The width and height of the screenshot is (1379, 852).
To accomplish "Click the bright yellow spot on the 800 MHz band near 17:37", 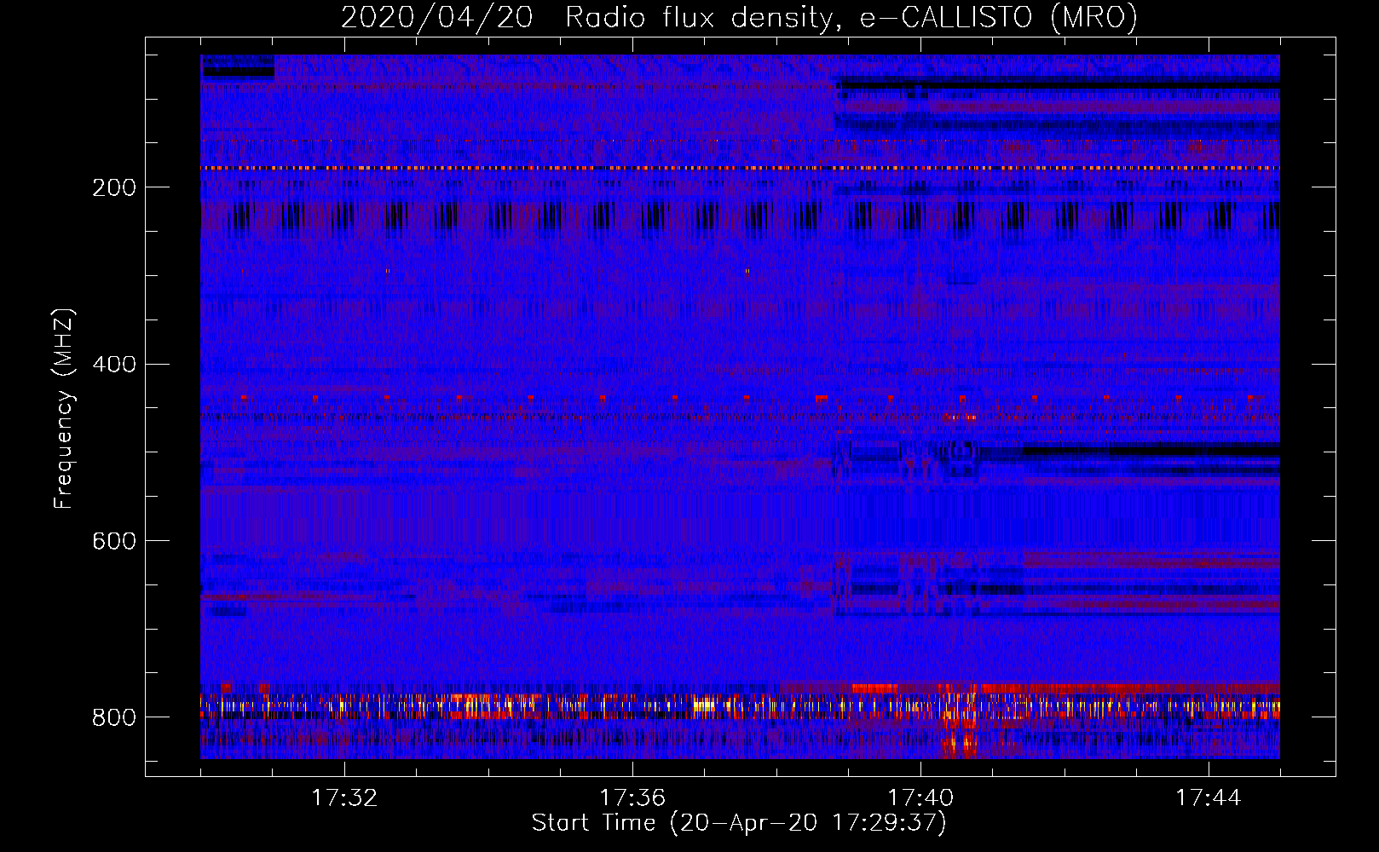I will click(x=704, y=705).
